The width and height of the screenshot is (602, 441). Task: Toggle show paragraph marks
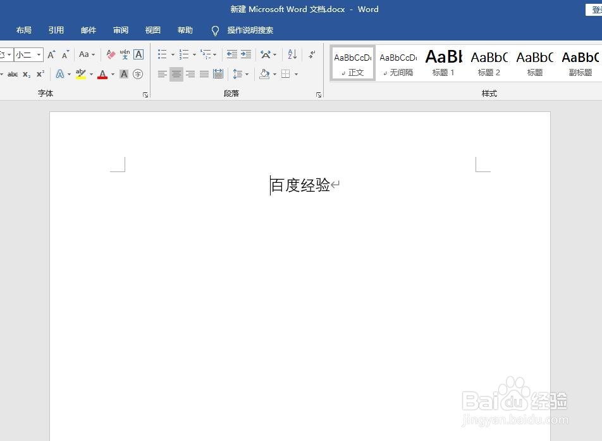pos(312,54)
